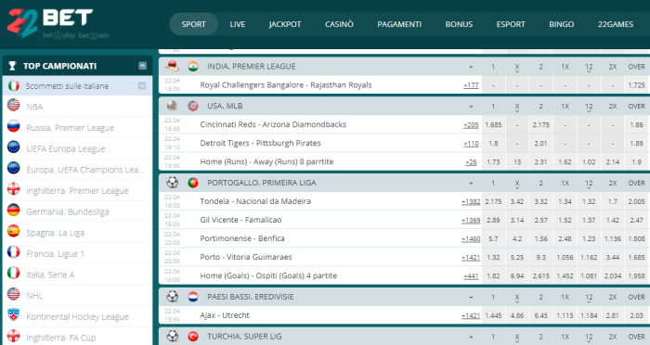This screenshot has width=650, height=345.
Task: Open +110 markets for Detroit Tigers match
Action: 471,144
